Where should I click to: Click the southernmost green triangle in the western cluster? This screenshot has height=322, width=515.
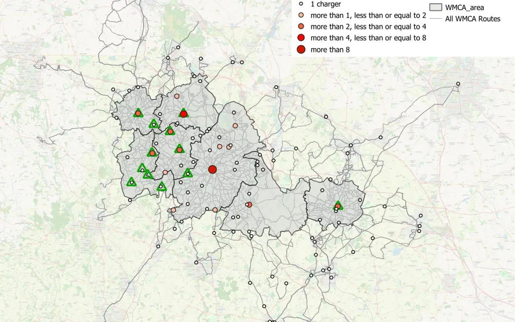point(161,187)
